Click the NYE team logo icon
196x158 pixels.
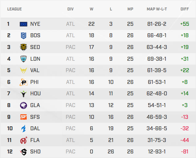(24, 24)
